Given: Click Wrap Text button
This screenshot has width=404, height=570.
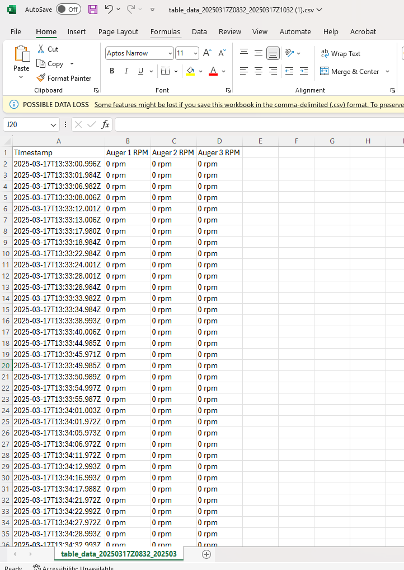Looking at the screenshot, I should coord(340,53).
